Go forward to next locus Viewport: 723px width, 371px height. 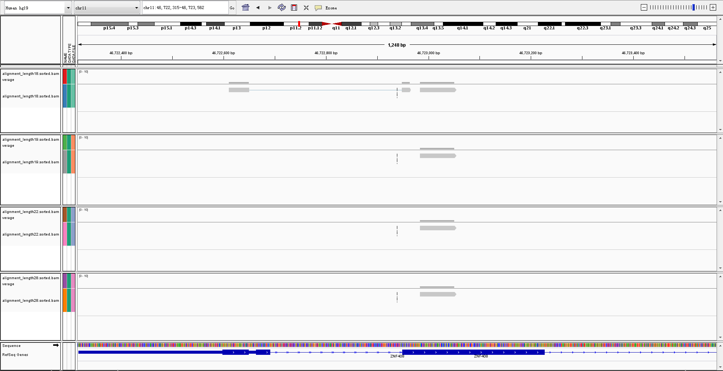click(270, 8)
